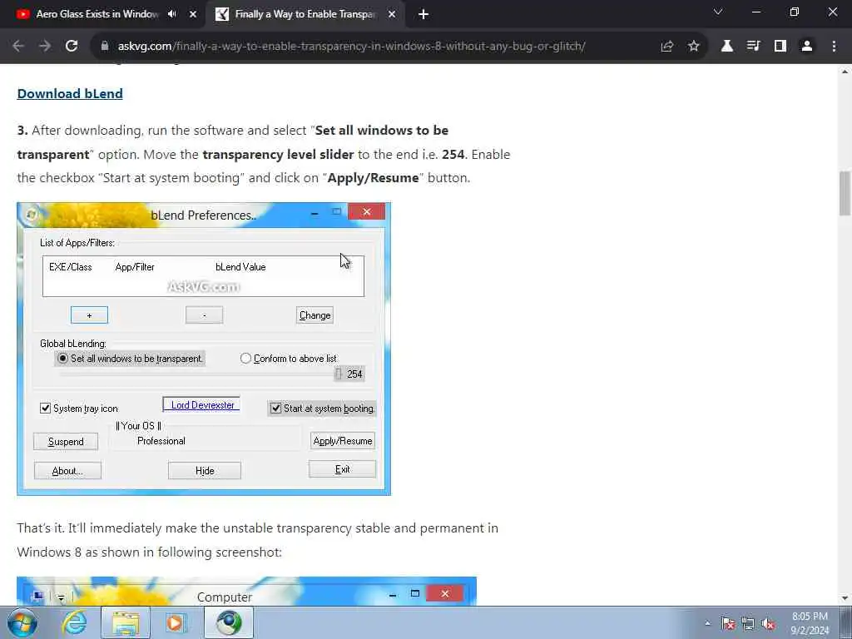Image resolution: width=852 pixels, height=639 pixels.
Task: Click the Computer window screenshot image
Action: click(246, 591)
